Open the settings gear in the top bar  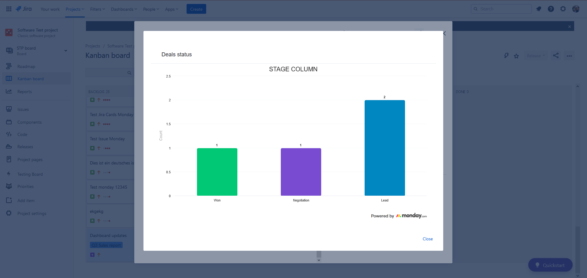pyautogui.click(x=563, y=9)
